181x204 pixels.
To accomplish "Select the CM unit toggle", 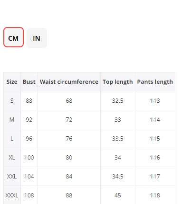I will [x=13, y=37].
